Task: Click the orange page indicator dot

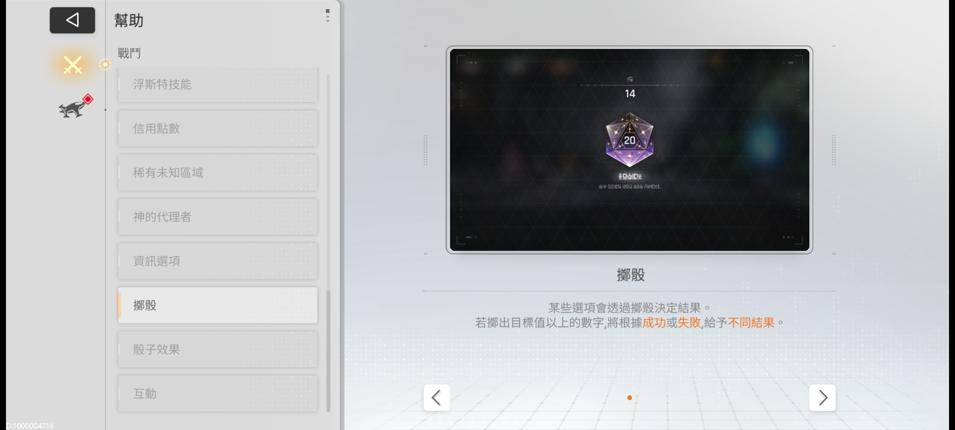Action: pyautogui.click(x=630, y=398)
